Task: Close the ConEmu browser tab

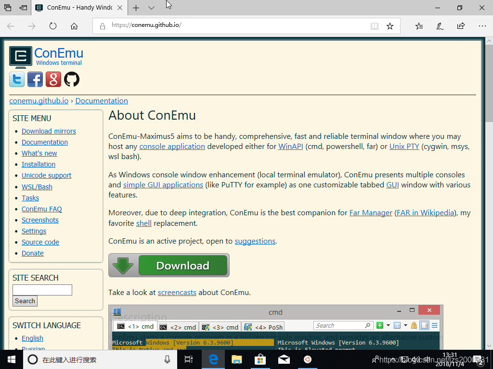Action: [120, 8]
